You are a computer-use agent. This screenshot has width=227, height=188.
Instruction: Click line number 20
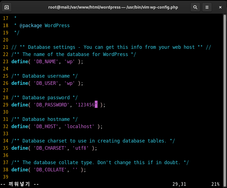pyautogui.click(x=6, y=40)
